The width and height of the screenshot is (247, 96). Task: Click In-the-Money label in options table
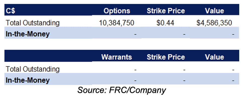tap(28, 34)
